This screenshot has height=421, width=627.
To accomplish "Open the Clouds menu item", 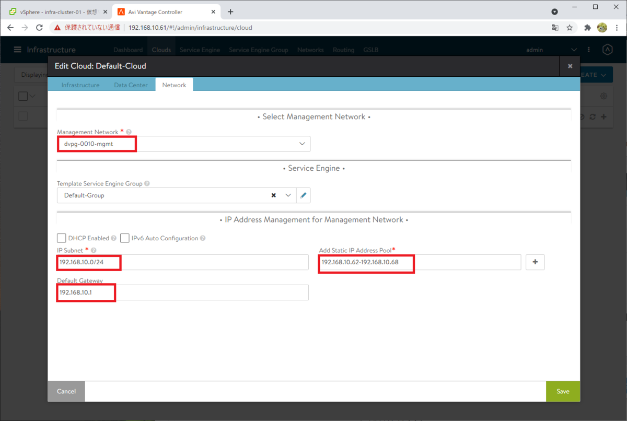I will [161, 50].
